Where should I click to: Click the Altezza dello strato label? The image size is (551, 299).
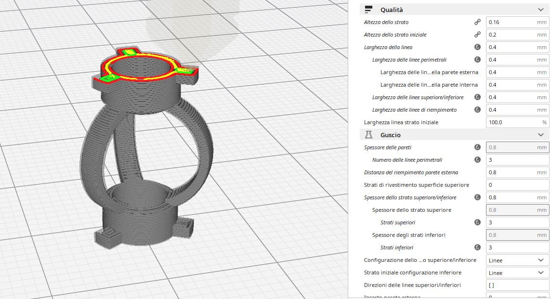click(386, 22)
